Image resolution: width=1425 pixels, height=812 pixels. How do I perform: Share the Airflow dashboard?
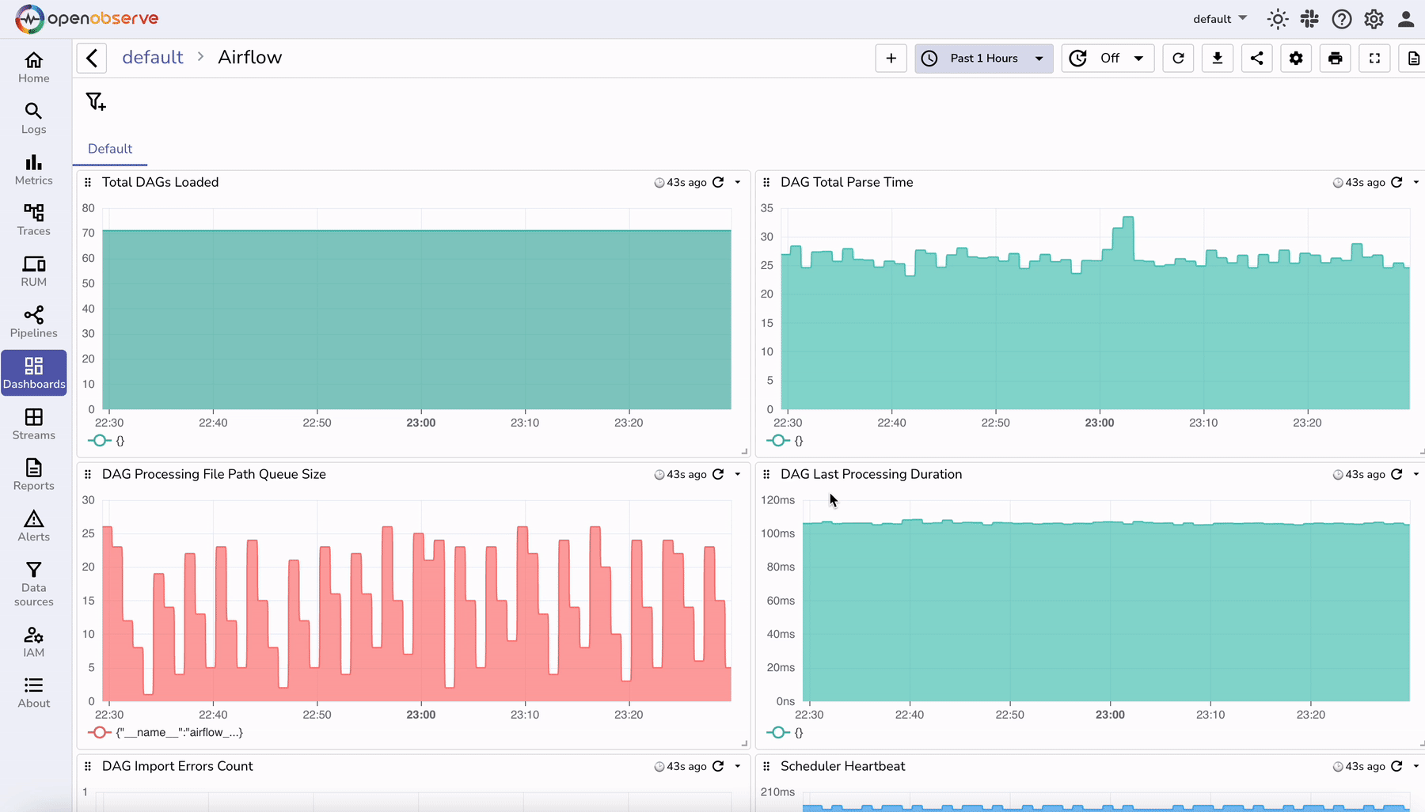[1256, 58]
